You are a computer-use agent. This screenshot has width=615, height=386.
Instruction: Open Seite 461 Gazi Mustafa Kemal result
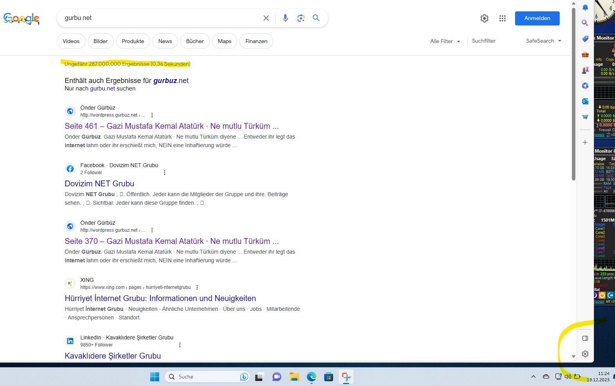172,126
